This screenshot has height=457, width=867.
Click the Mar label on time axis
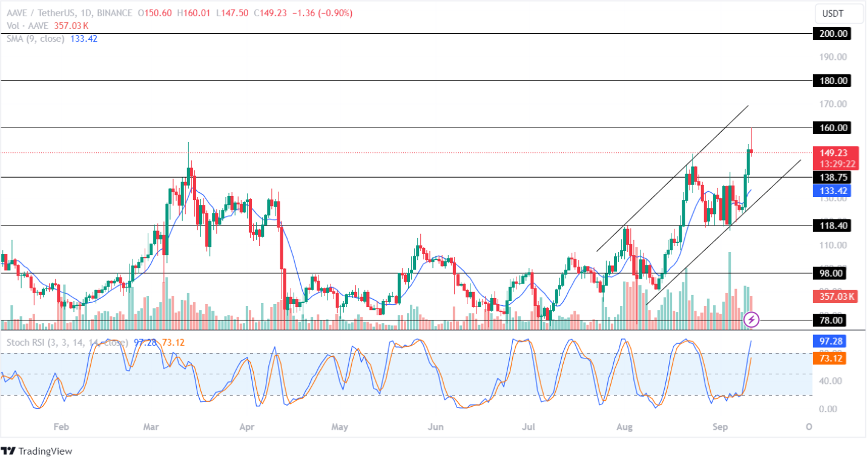151,427
